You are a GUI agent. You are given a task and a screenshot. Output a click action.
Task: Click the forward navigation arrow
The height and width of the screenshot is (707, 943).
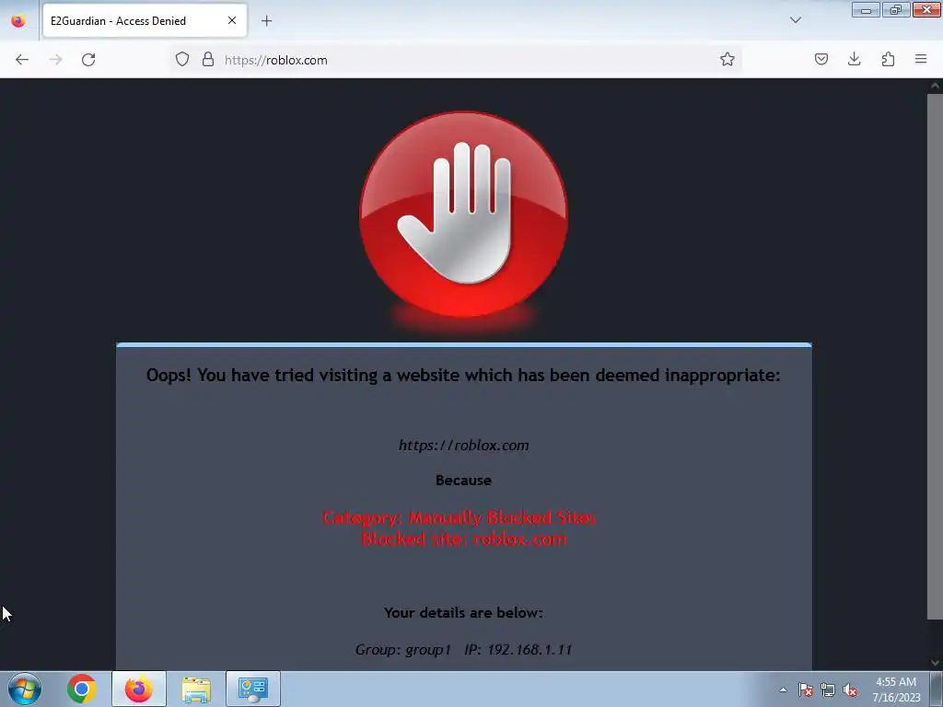click(55, 60)
